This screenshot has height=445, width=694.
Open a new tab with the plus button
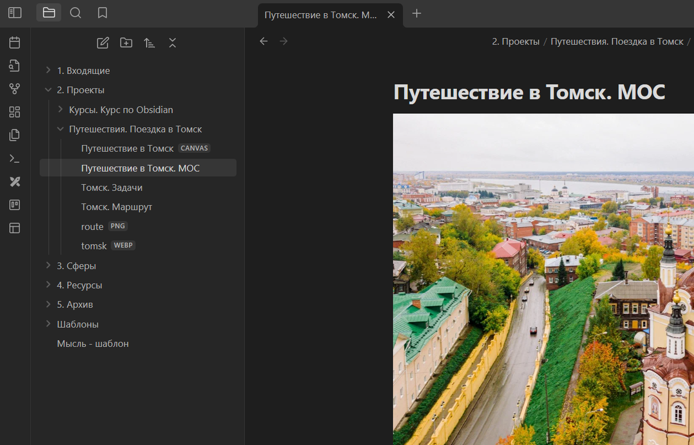416,13
